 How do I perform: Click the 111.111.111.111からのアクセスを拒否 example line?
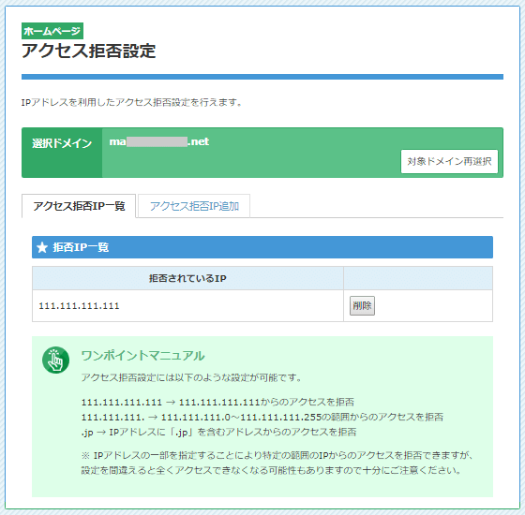[x=217, y=402]
